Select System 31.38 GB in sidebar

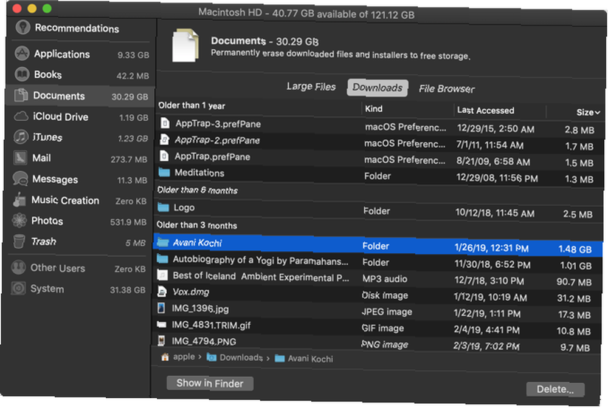pos(78,289)
